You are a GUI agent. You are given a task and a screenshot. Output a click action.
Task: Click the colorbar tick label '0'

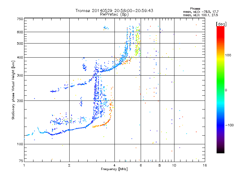(x=226, y=90)
